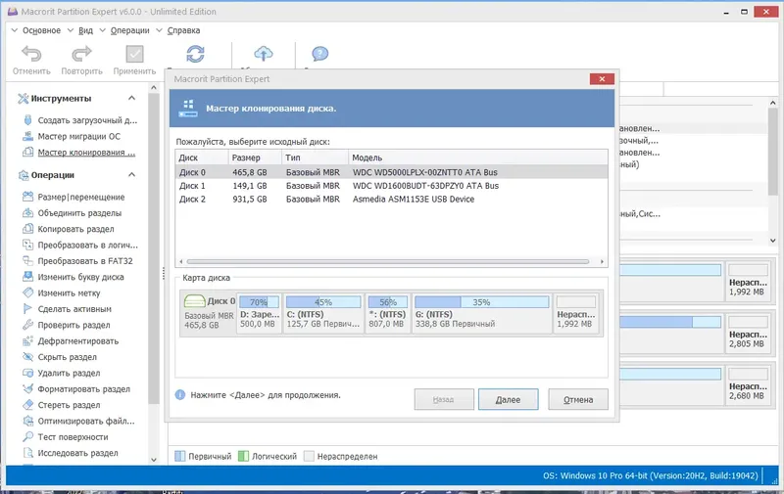Click the Логический legend swatch
The width and height of the screenshot is (784, 494).
coord(243,456)
